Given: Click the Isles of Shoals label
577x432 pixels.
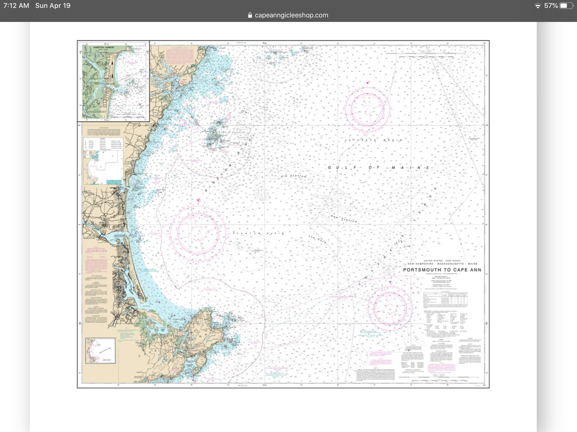Looking at the screenshot, I should pyautogui.click(x=231, y=132).
